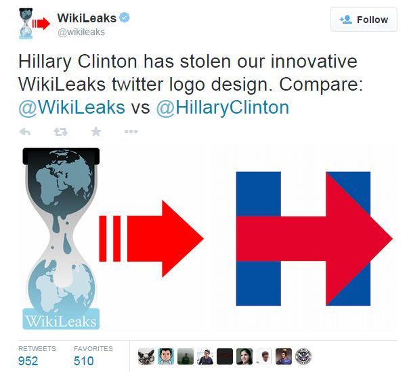Click the dog with glasses avatar

pos(146,356)
